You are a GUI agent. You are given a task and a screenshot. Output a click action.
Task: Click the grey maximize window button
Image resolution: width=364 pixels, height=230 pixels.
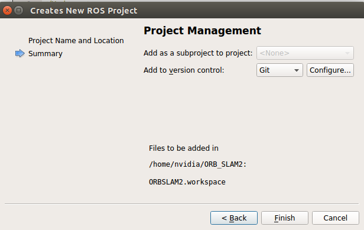pos(19,11)
